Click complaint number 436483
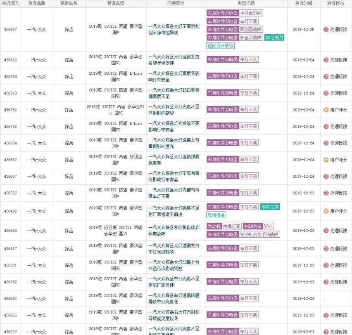The image size is (352, 335). click(x=11, y=231)
